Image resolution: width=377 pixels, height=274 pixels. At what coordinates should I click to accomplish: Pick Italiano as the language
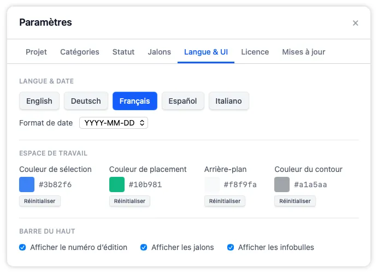(x=228, y=101)
